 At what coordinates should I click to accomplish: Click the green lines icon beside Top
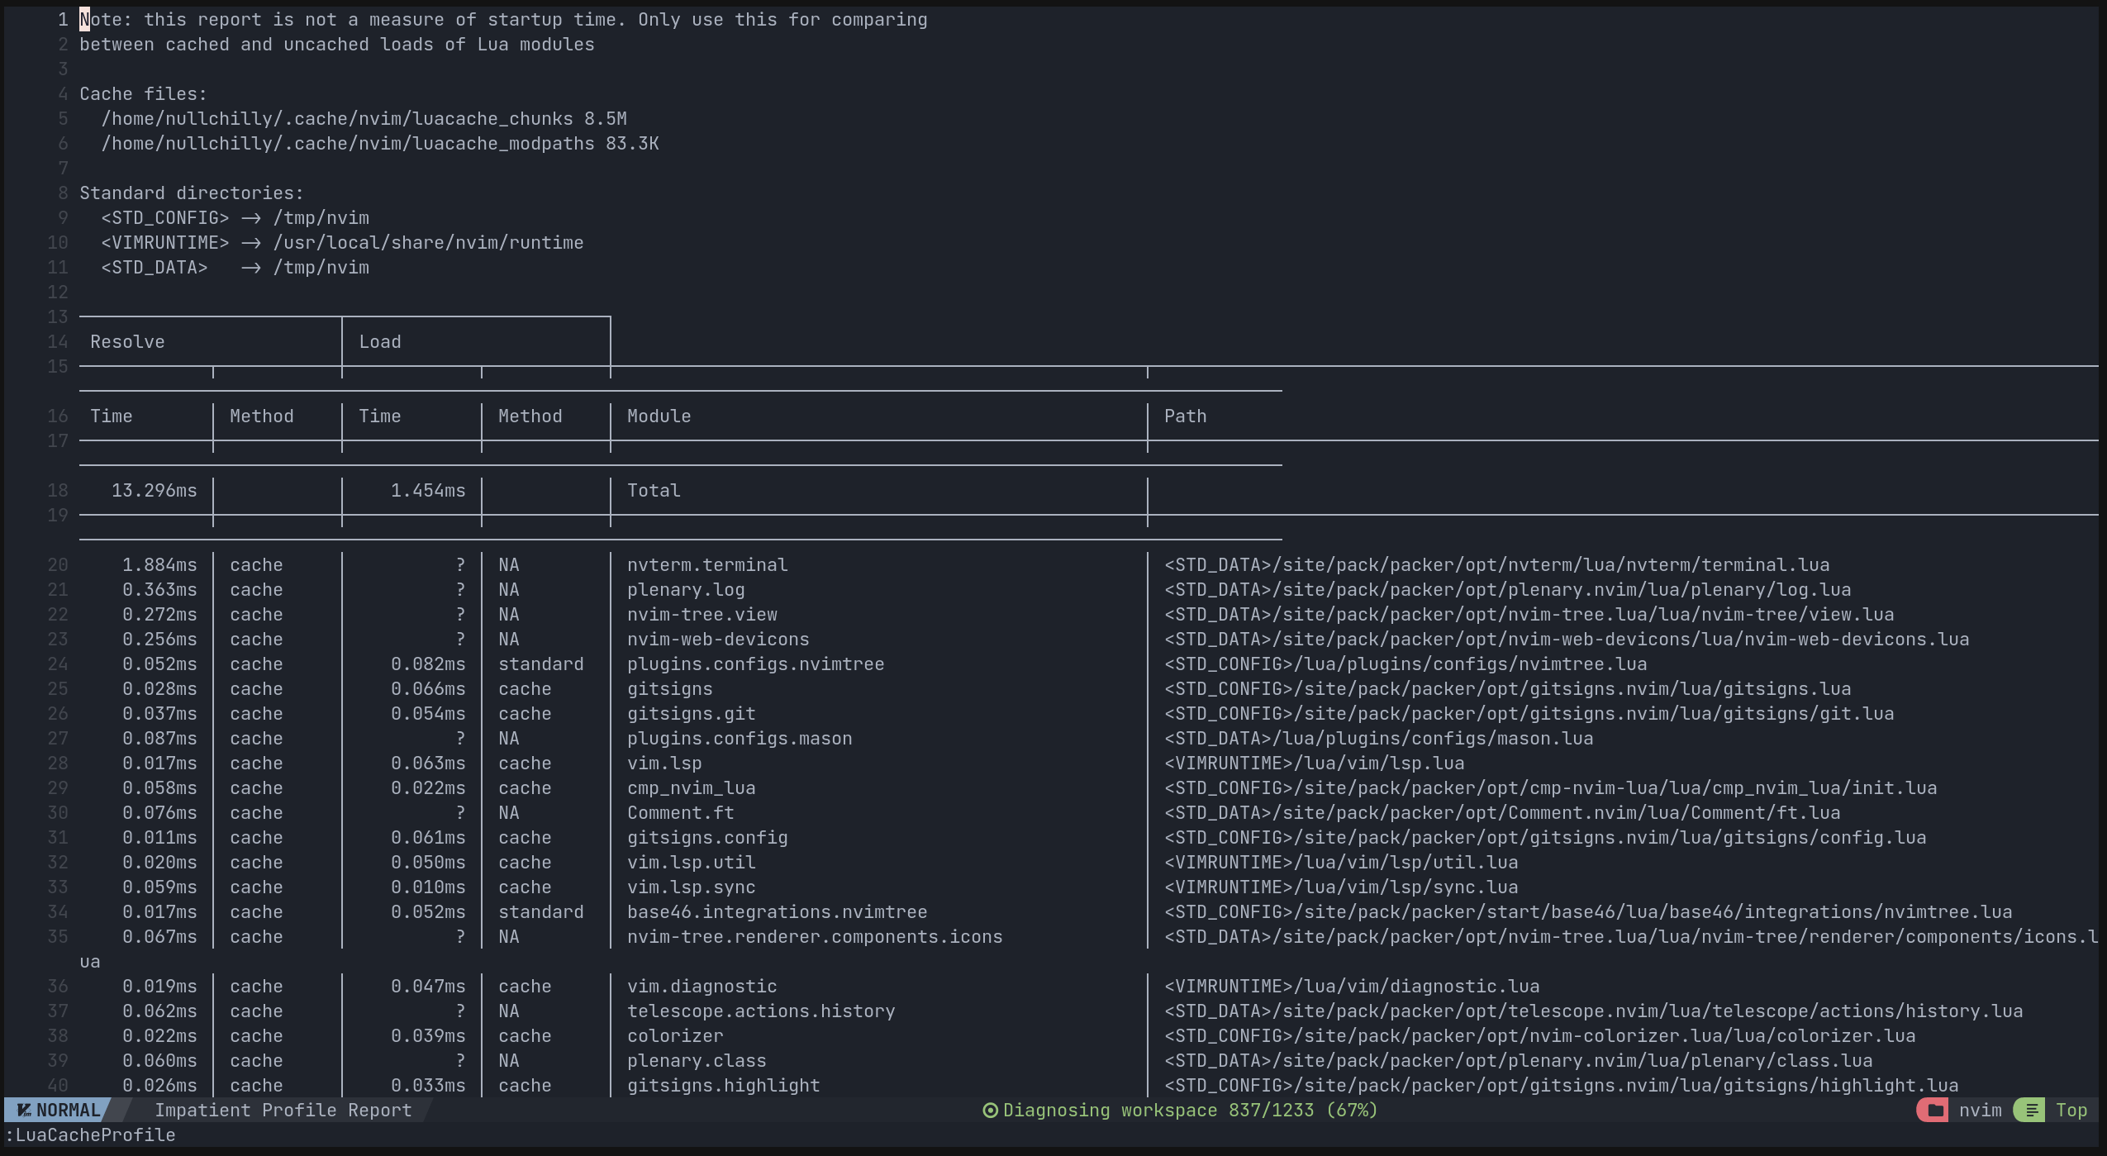tap(2029, 1110)
